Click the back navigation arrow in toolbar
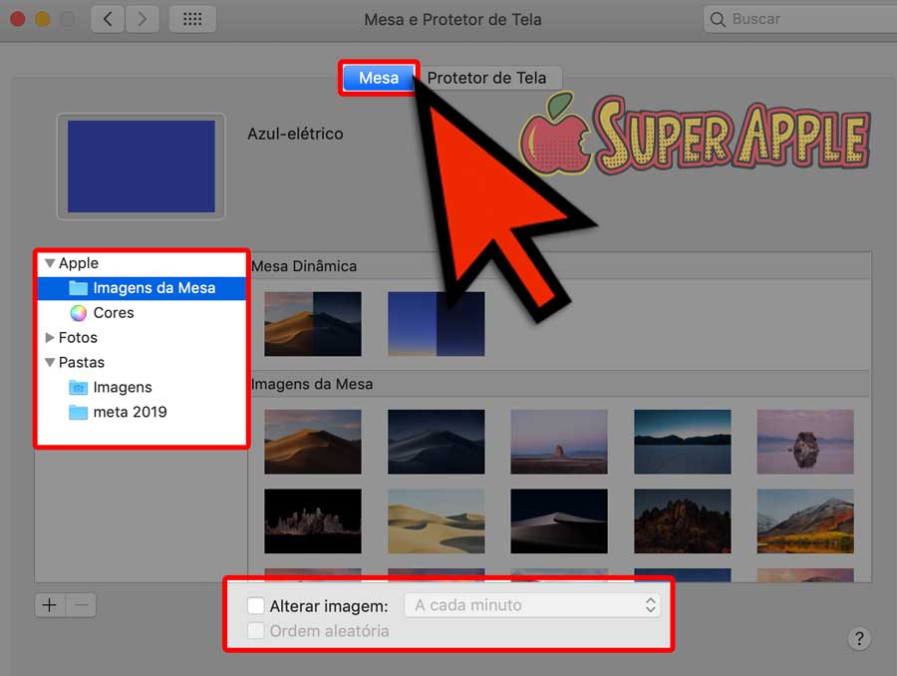Viewport: 897px width, 676px height. pyautogui.click(x=108, y=19)
